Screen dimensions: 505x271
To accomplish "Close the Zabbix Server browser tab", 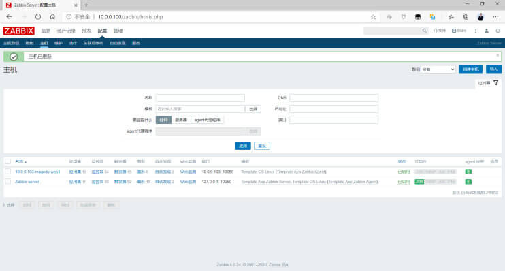I will pyautogui.click(x=76, y=5).
